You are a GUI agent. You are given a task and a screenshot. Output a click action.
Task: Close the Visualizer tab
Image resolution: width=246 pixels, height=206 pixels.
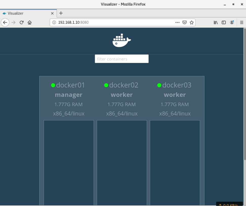coord(52,13)
